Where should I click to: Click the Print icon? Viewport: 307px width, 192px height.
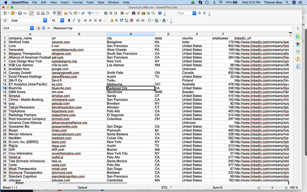pos(43,13)
